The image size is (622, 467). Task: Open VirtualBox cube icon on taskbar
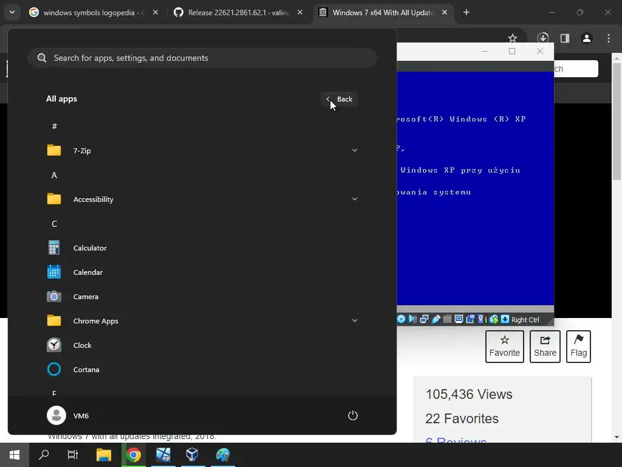click(193, 455)
